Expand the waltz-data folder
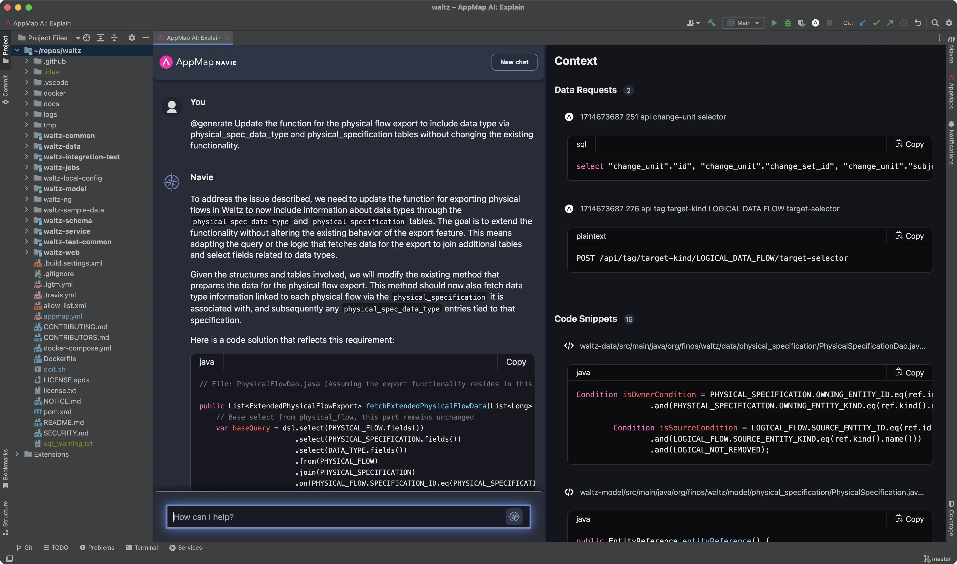 pos(26,146)
